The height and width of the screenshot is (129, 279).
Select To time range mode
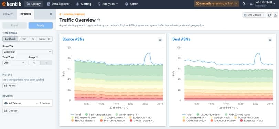click(33, 39)
